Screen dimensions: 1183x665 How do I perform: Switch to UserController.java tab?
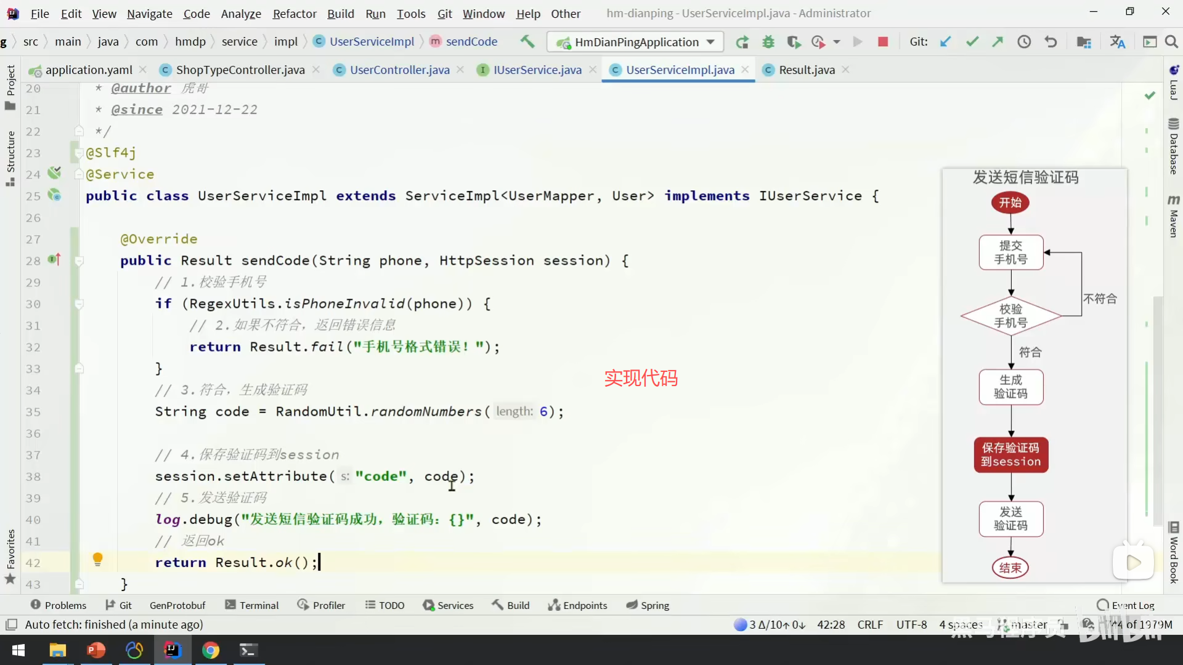(x=399, y=70)
